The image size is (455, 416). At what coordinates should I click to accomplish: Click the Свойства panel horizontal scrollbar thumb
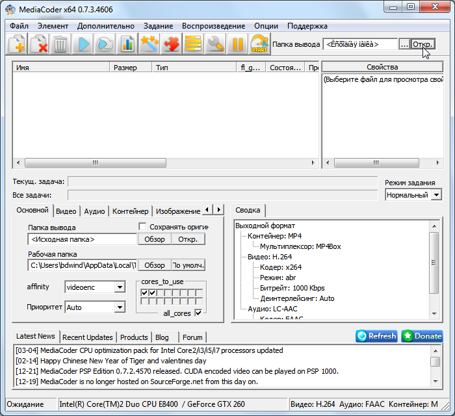(x=376, y=162)
